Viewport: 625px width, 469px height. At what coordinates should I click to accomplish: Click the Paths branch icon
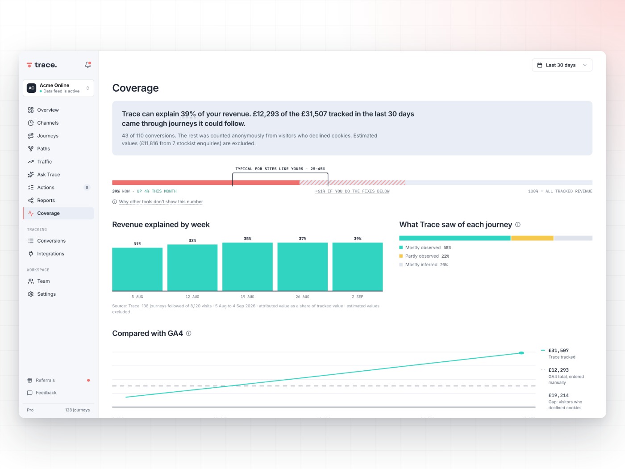pos(31,149)
